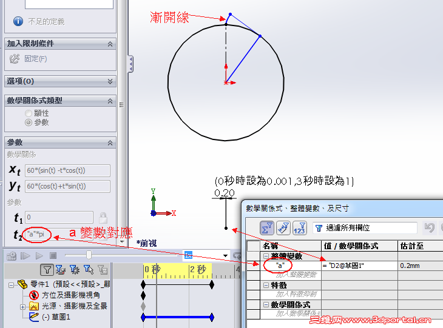Viewport: 443px width, 328px height.
Task: Expand the 光源、攝影機及全景 tree node
Action: (23, 307)
